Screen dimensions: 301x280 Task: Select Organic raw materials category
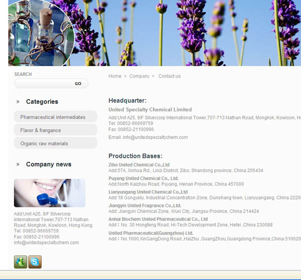[56, 143]
